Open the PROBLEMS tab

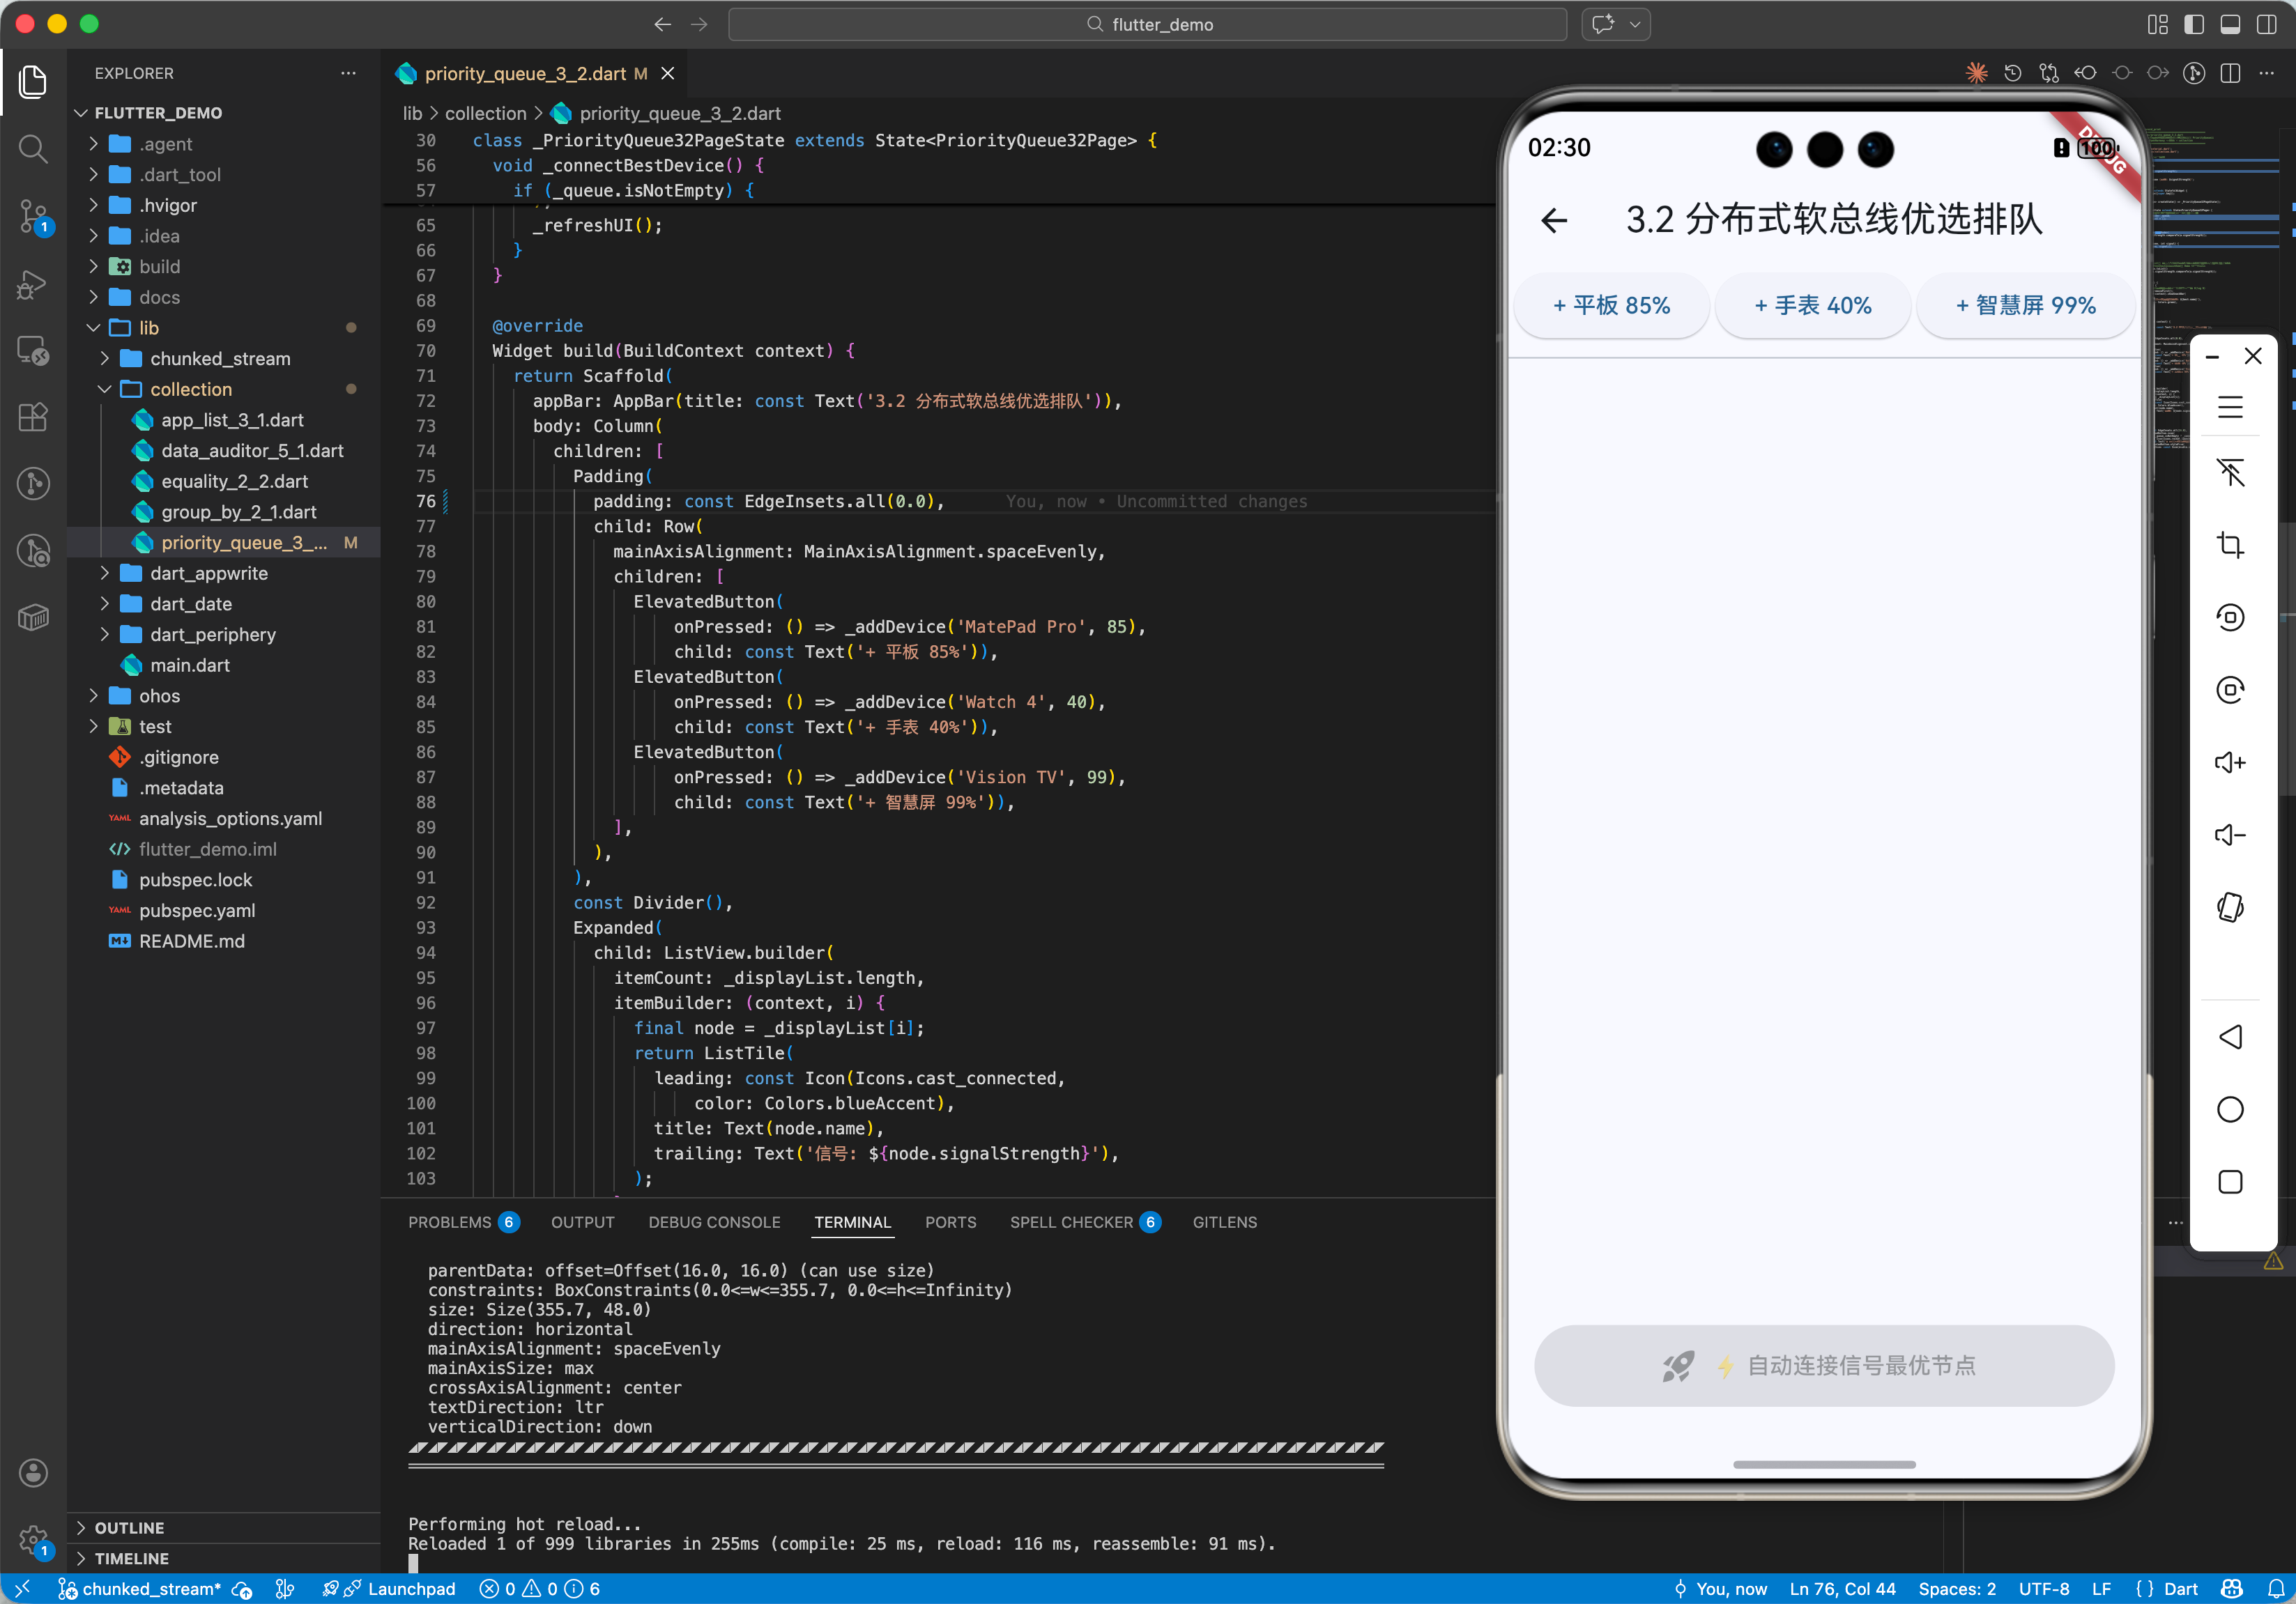pyautogui.click(x=450, y=1221)
